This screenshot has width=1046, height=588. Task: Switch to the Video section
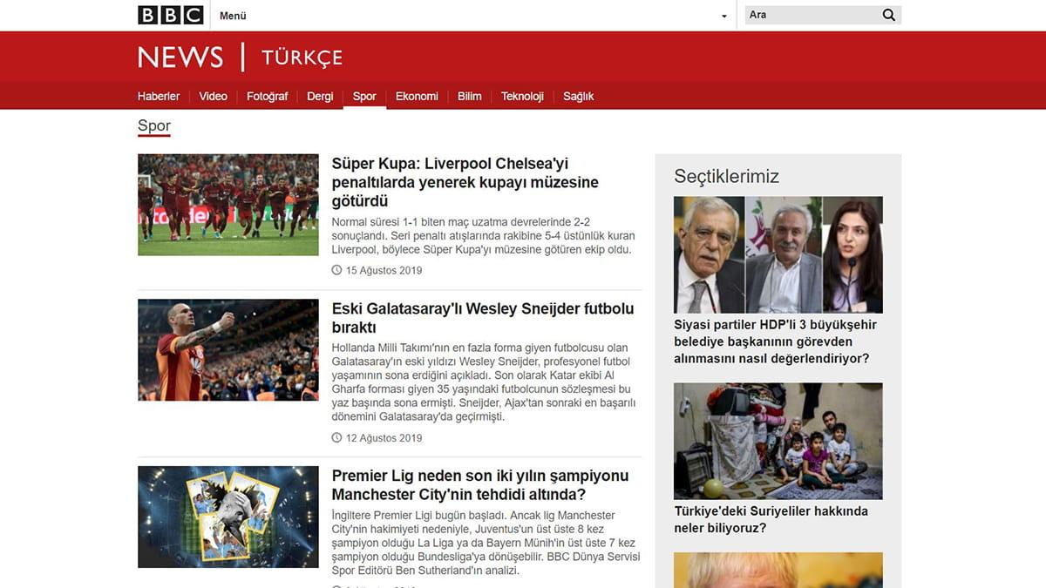pos(213,96)
